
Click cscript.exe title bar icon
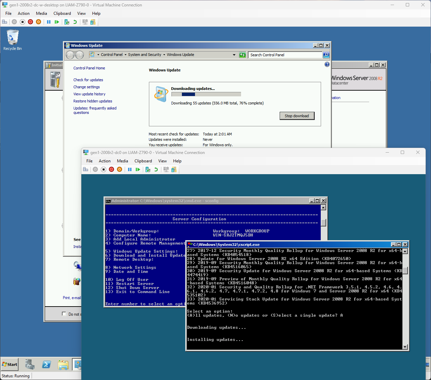coord(190,245)
